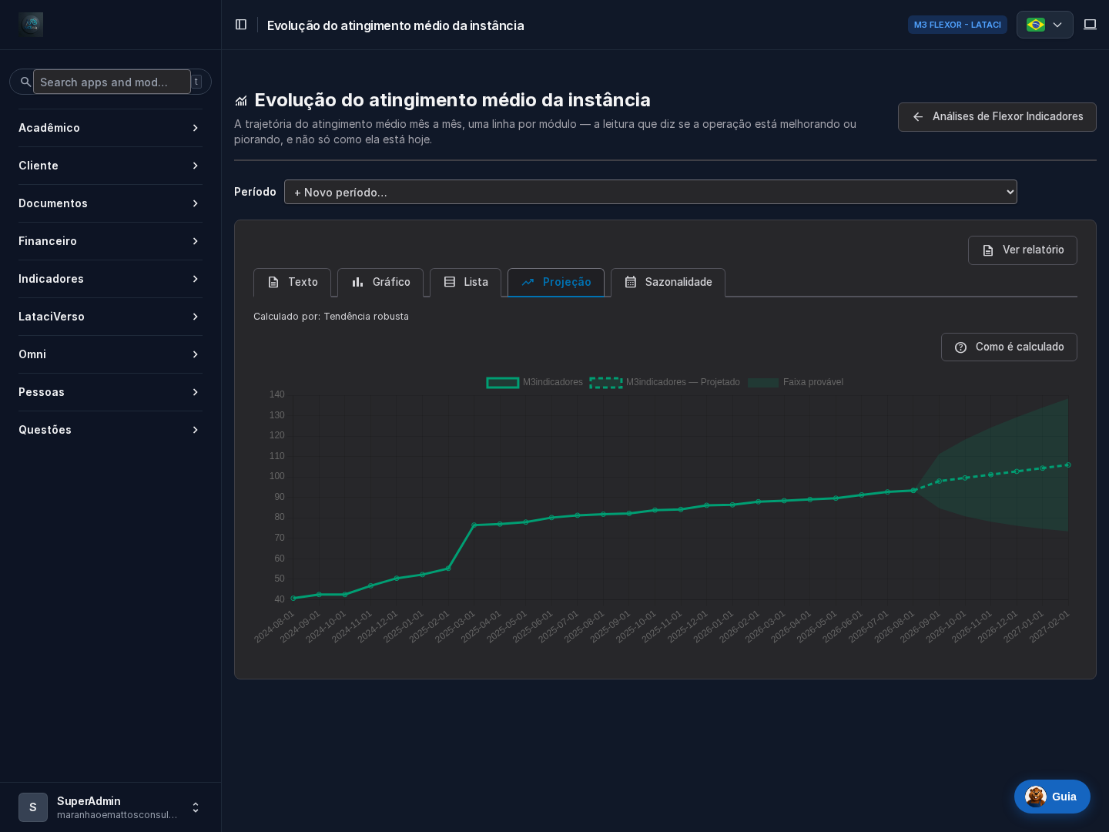
Task: Click the final projected point at 2027-02-01
Action: pyautogui.click(x=1068, y=465)
